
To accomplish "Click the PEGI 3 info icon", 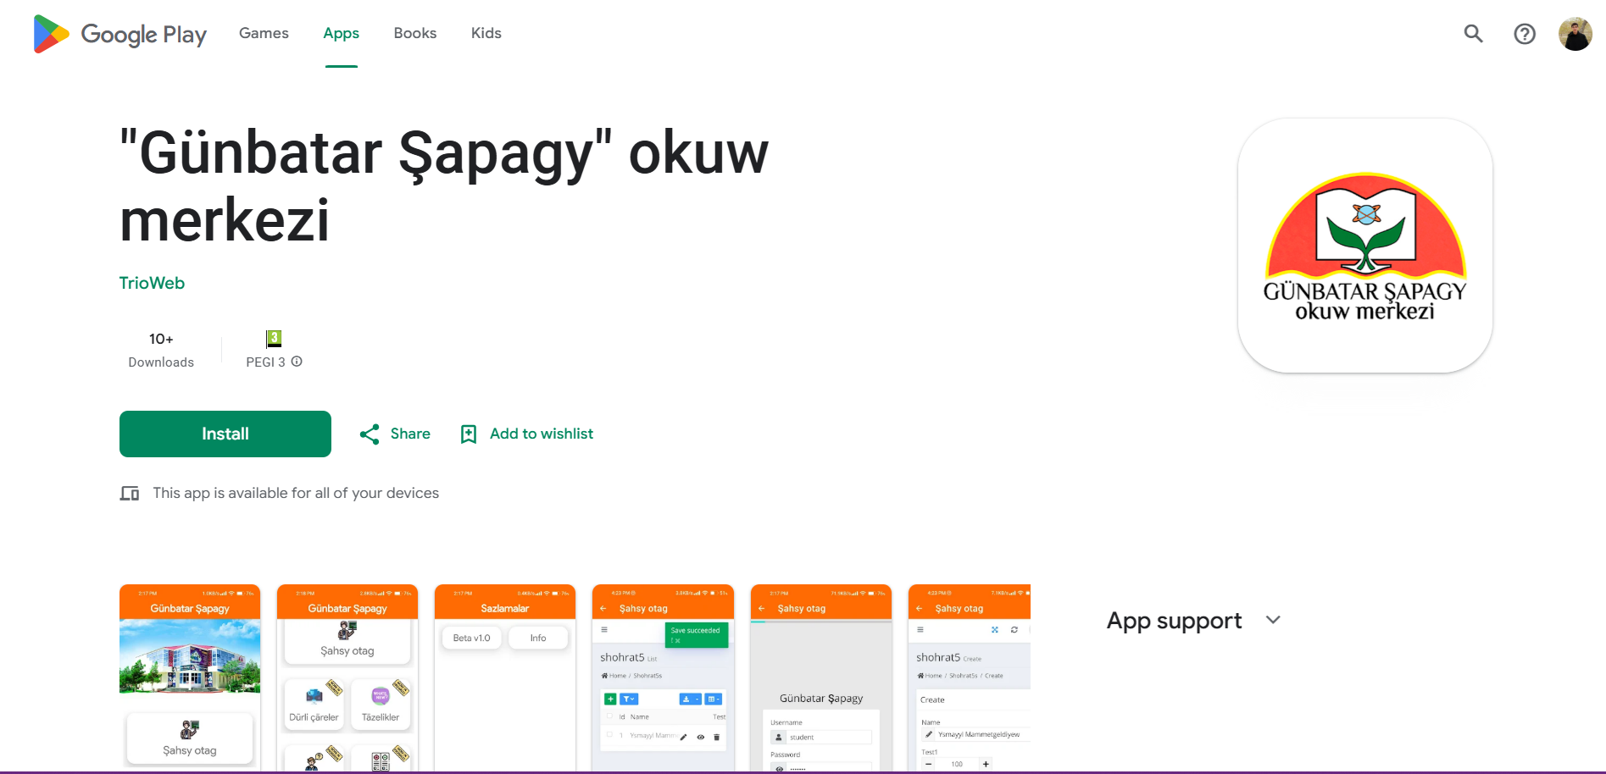I will (x=297, y=362).
